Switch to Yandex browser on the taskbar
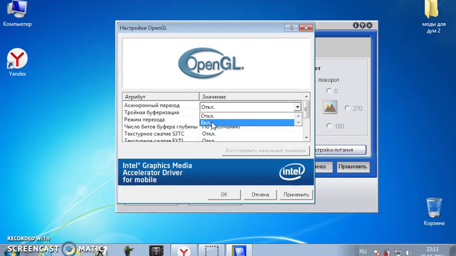 point(184,251)
